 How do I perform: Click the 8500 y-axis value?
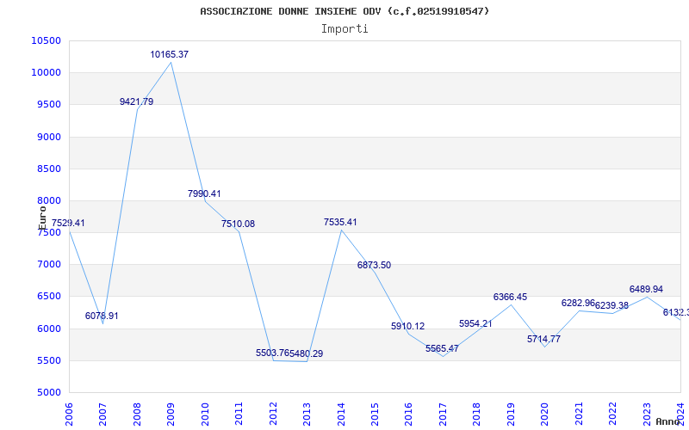tap(48, 169)
